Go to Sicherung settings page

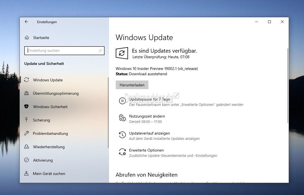[41, 120]
